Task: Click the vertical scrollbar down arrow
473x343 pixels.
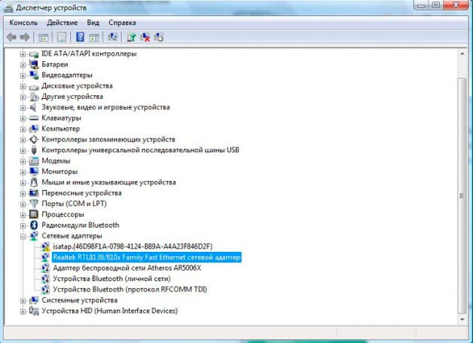Action: pyautogui.click(x=462, y=319)
